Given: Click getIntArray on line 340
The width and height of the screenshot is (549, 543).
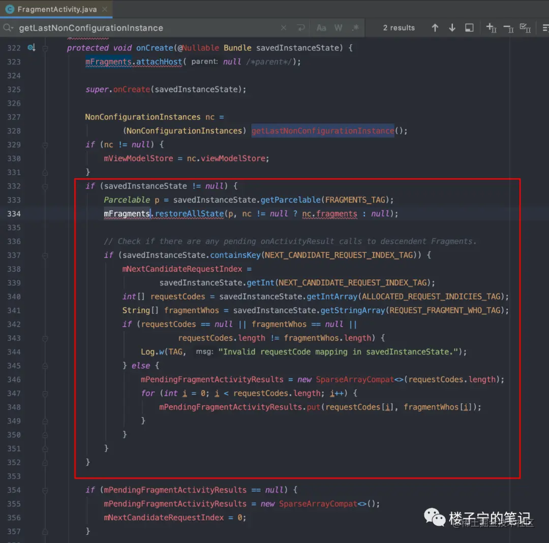Looking at the screenshot, I should 332,297.
